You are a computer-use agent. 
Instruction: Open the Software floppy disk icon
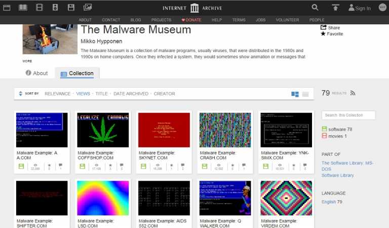[x=71, y=8]
